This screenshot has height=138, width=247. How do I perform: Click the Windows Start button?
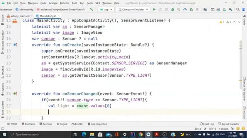tap(4, 135)
